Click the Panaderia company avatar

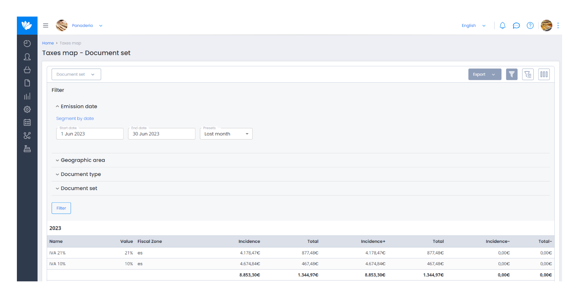pyautogui.click(x=62, y=26)
